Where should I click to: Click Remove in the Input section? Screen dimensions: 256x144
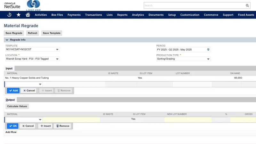pyautogui.click(x=64, y=91)
